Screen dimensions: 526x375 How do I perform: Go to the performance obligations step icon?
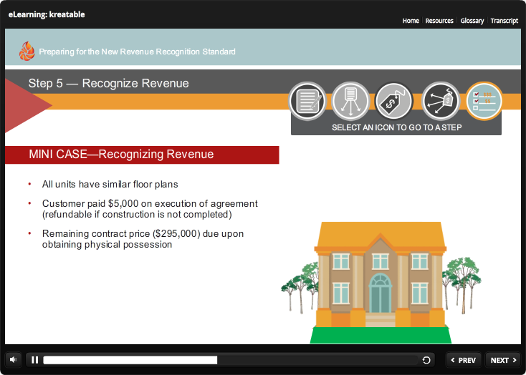351,101
